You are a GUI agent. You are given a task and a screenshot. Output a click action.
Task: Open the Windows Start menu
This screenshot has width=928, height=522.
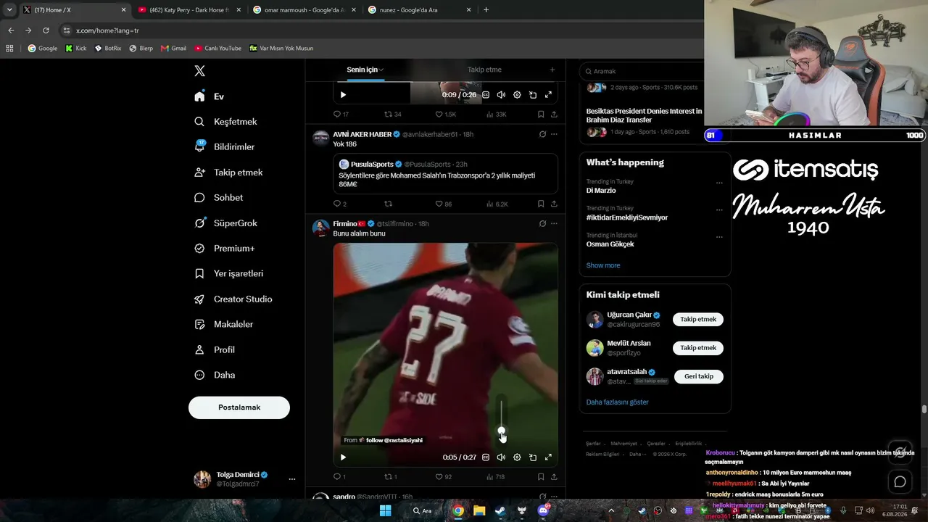pyautogui.click(x=386, y=510)
